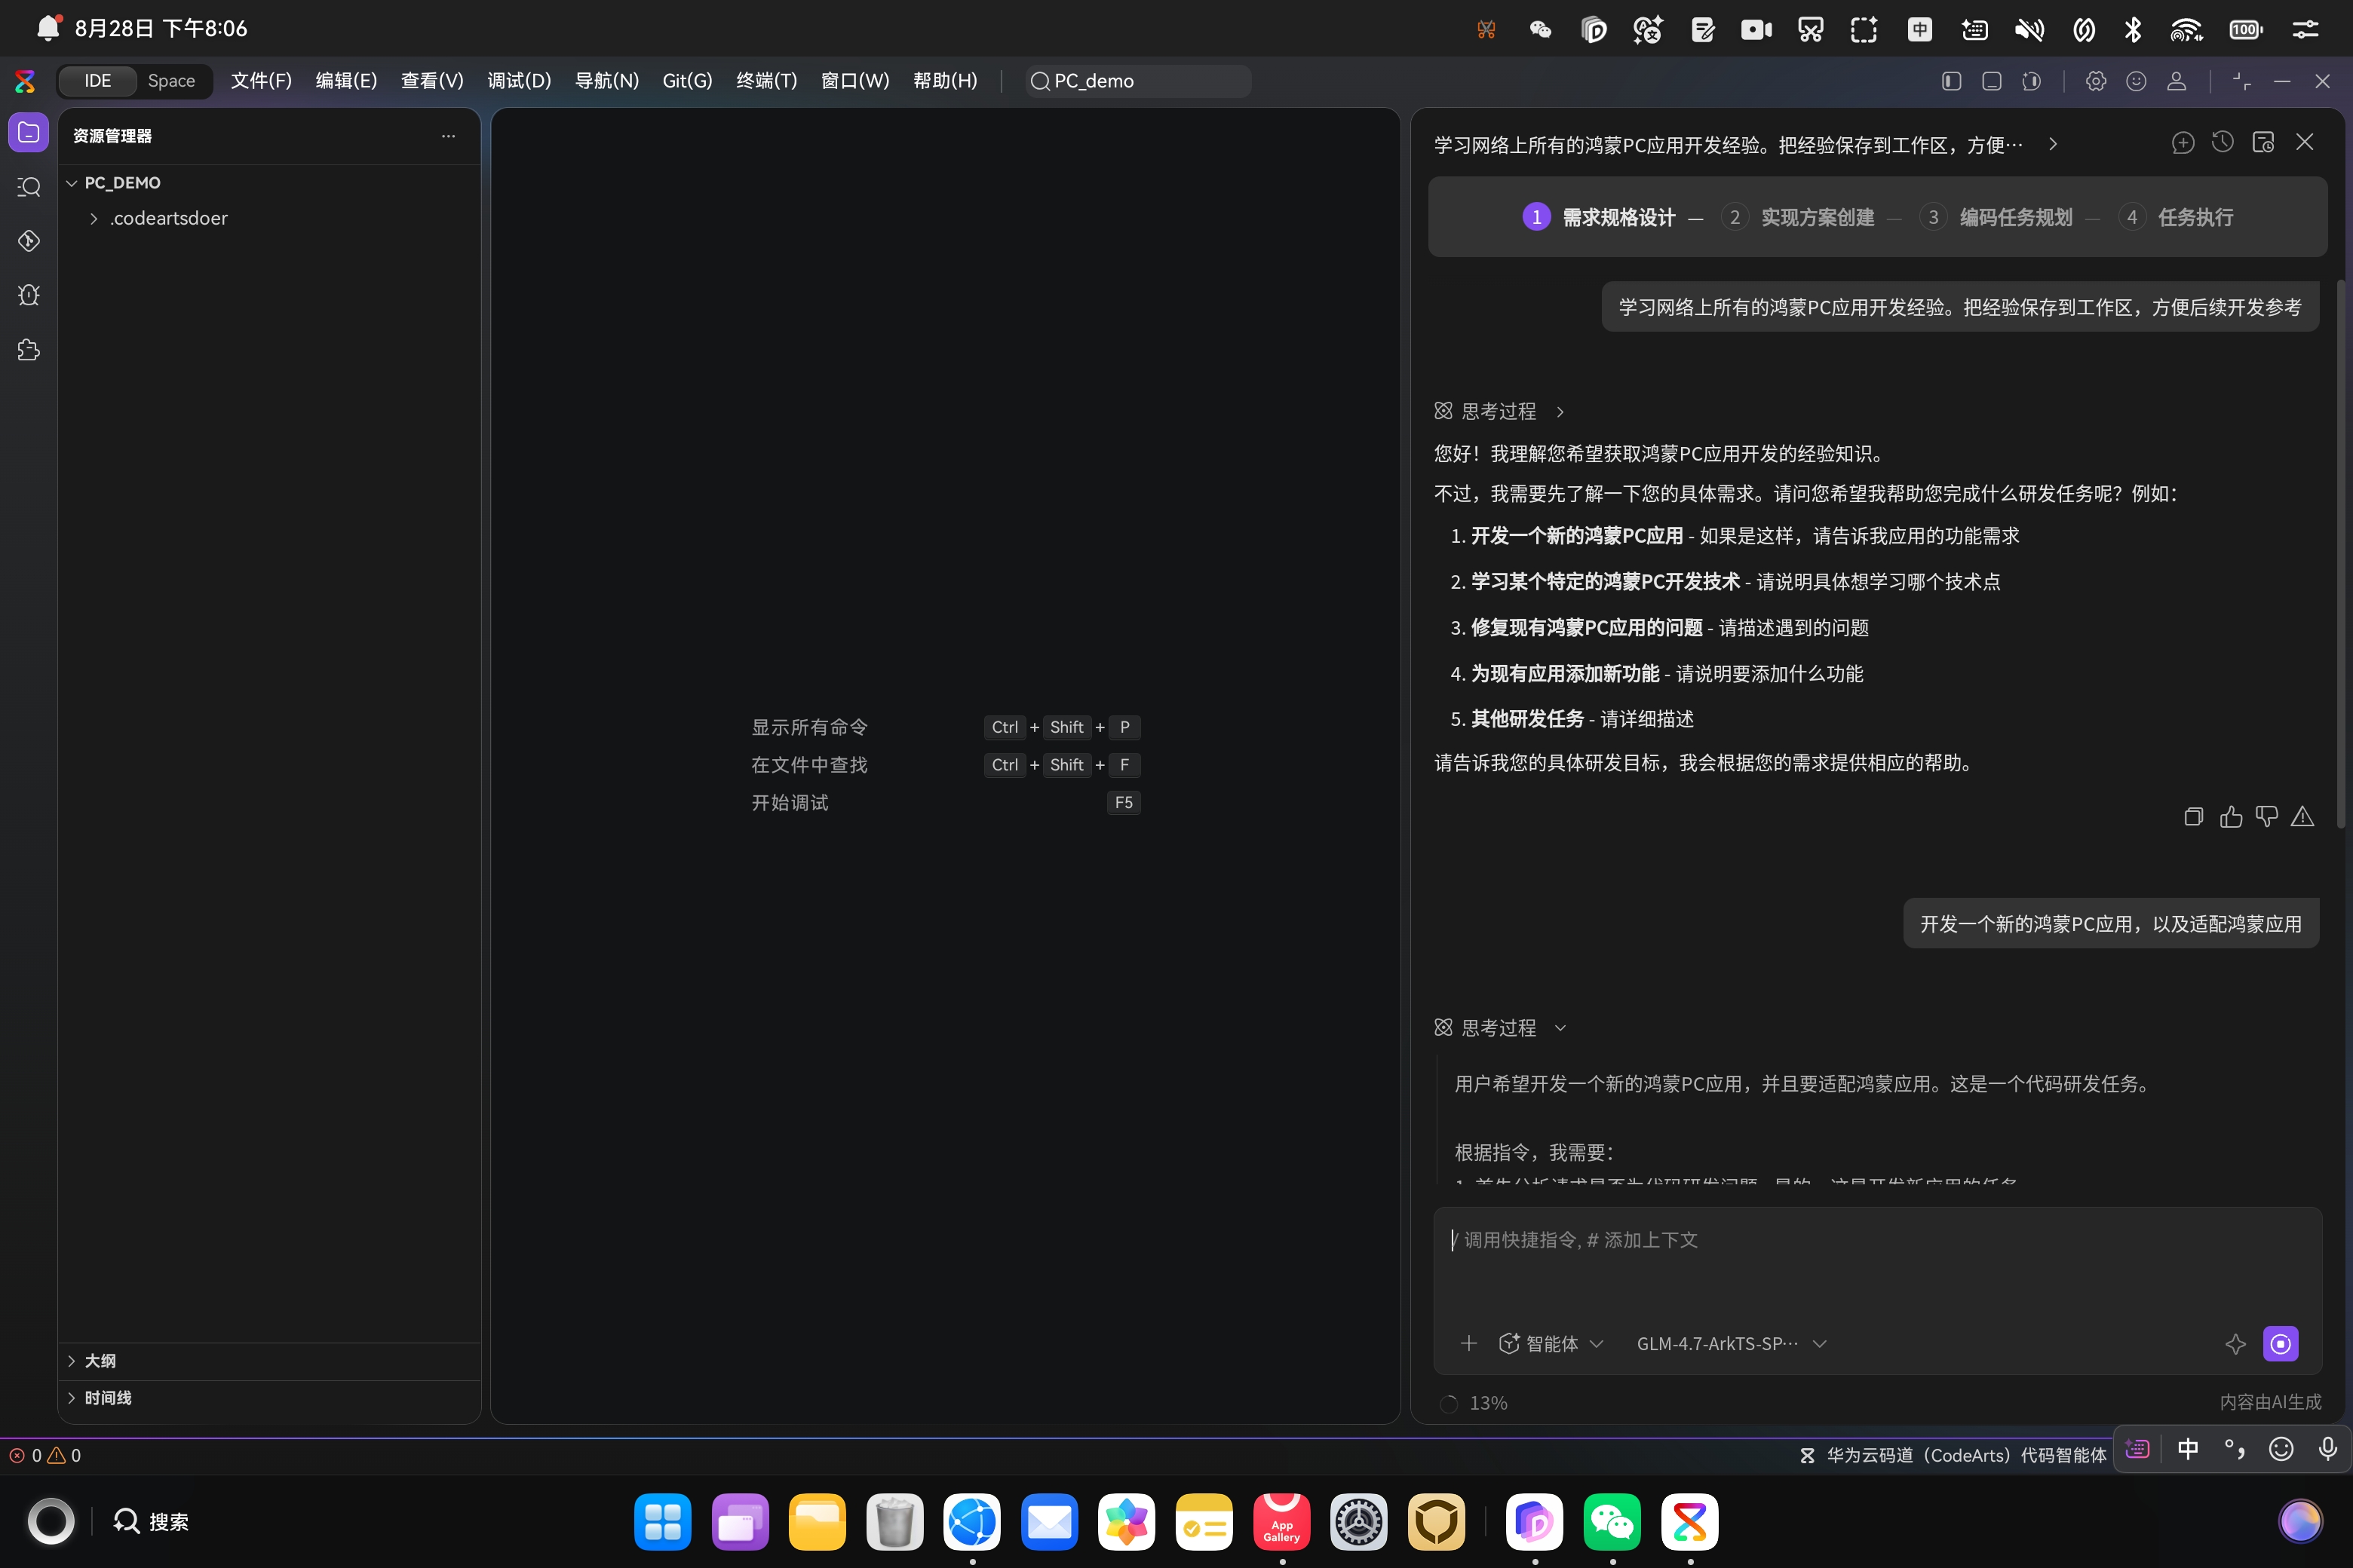Collapse the PC_DEMO root folder

(x=72, y=183)
